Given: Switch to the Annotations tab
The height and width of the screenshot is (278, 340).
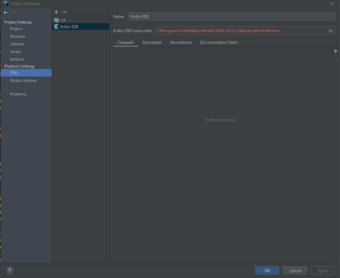Looking at the screenshot, I should pyautogui.click(x=181, y=42).
